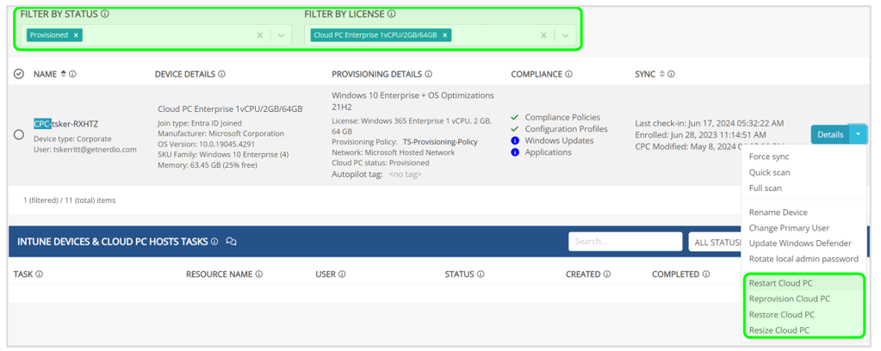The image size is (881, 351).
Task: Expand the Filter by License dropdown
Action: [565, 35]
